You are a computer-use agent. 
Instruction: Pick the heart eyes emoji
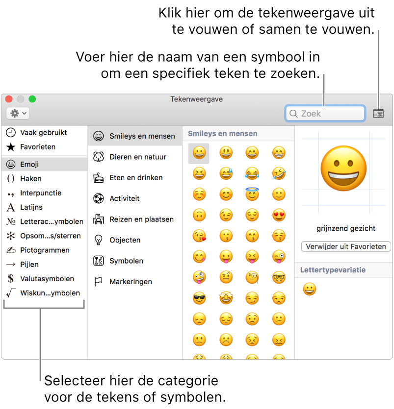(279, 215)
